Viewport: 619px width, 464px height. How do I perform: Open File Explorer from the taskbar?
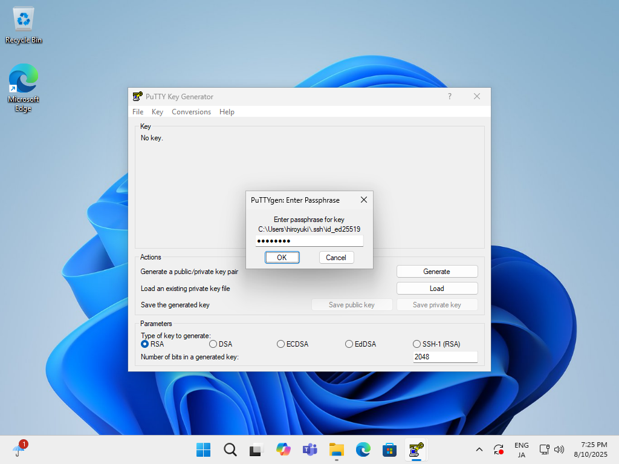pos(336,449)
